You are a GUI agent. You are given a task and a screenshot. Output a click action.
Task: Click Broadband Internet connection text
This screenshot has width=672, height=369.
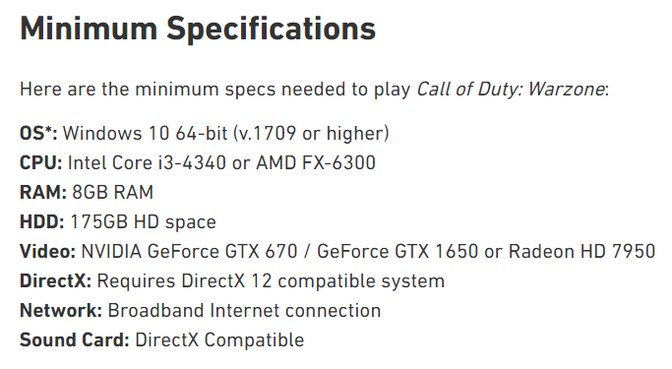tap(244, 311)
